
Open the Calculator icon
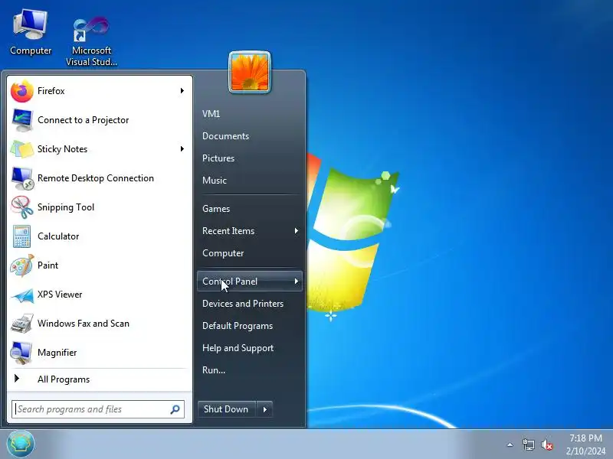[22, 236]
